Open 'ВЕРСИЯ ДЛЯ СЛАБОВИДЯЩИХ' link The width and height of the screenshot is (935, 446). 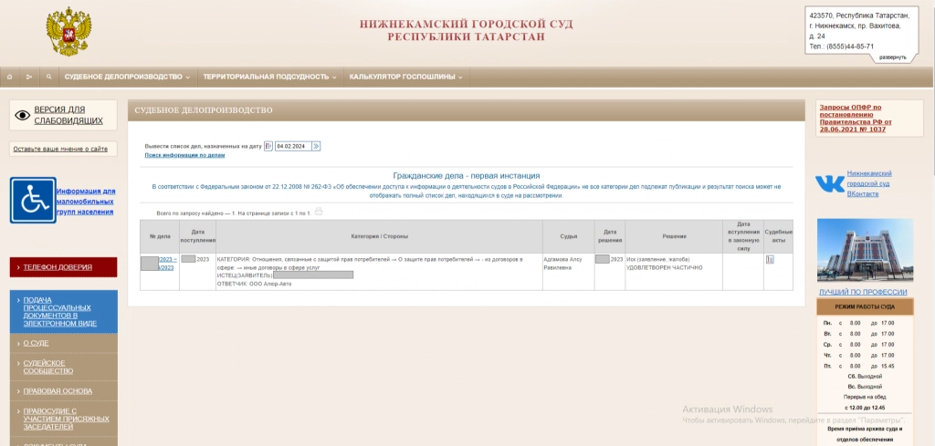tap(68, 115)
